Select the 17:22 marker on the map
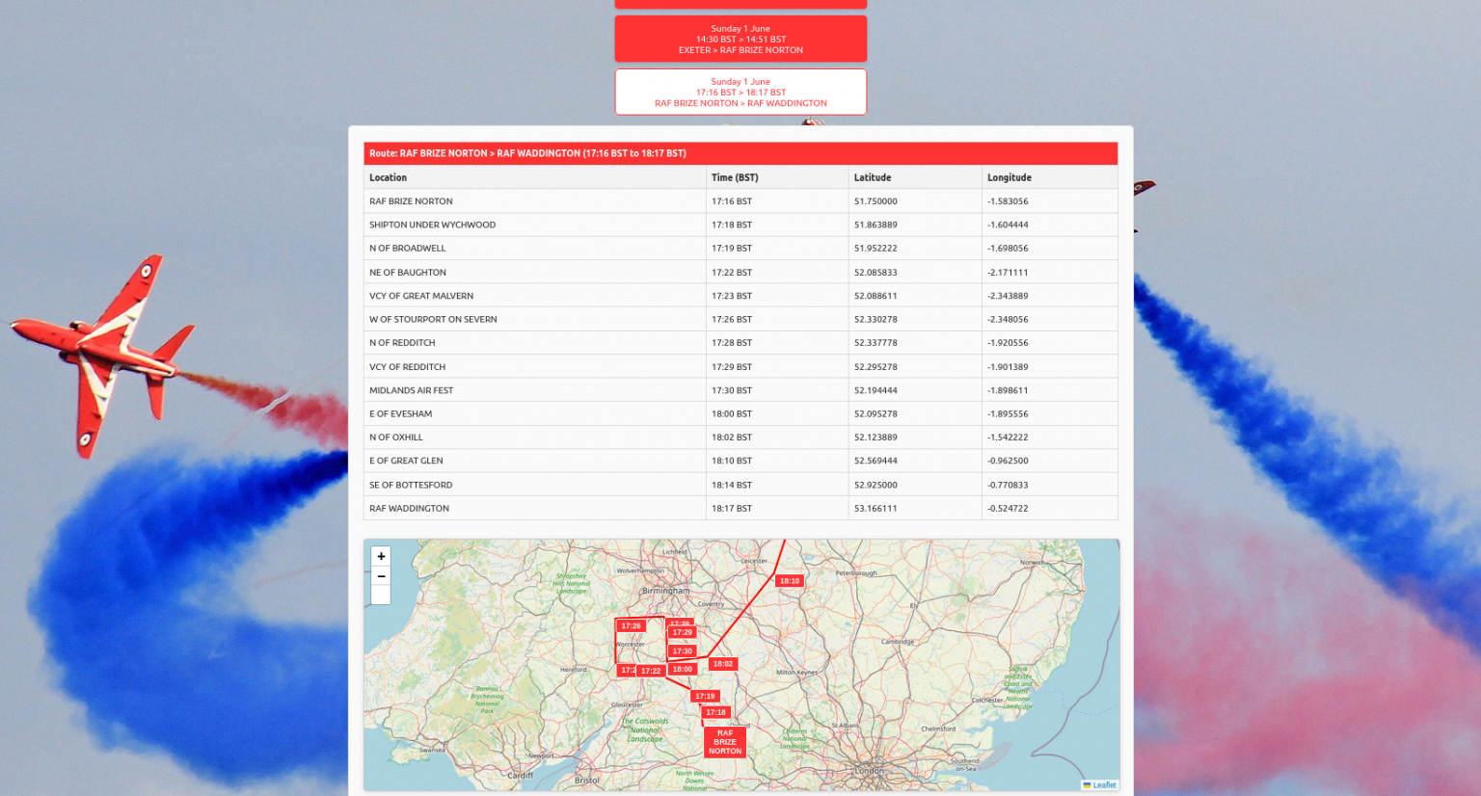 [x=651, y=671]
